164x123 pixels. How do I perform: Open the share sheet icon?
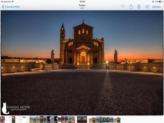click(131, 7)
